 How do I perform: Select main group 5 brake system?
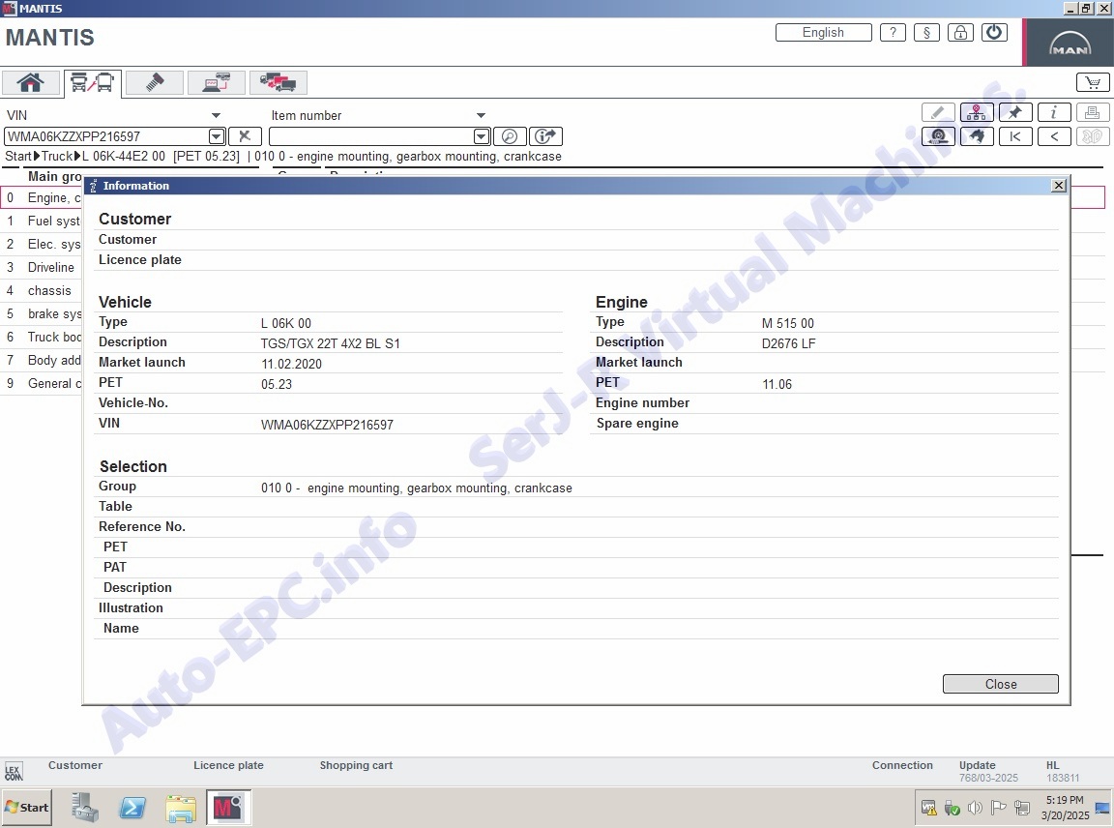pos(43,313)
